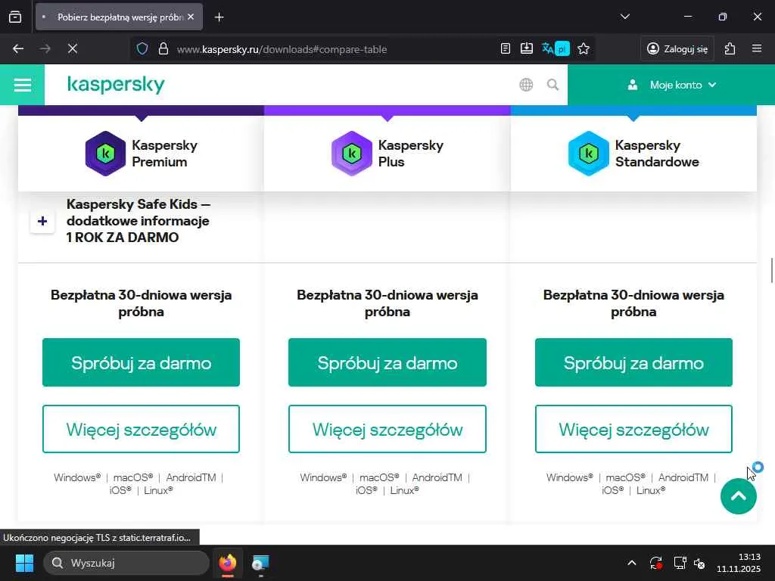Open Więcej szczegółów for Plus
The width and height of the screenshot is (775, 581).
[387, 430]
